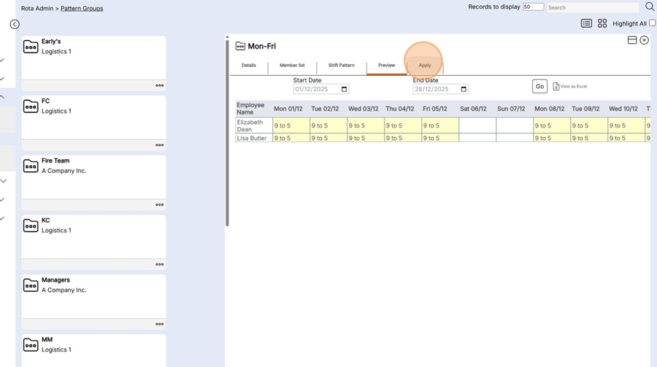Click the detail panel vertical scrollbar
657x367 pixels.
[x=227, y=133]
